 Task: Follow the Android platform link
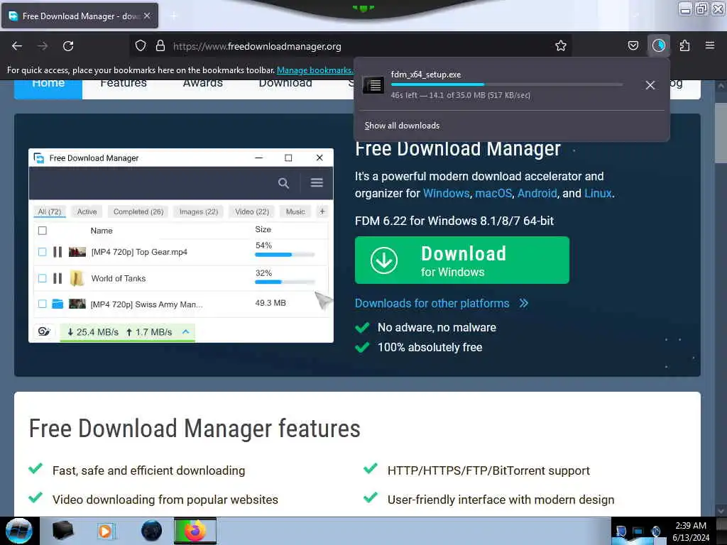click(x=537, y=193)
